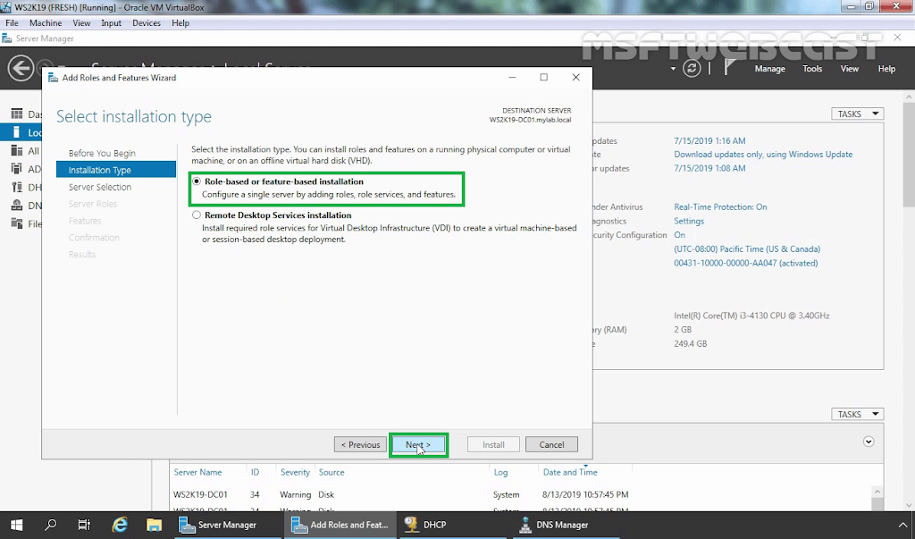Click the events list scroll up arrow
This screenshot has height=539, width=915.
click(877, 493)
